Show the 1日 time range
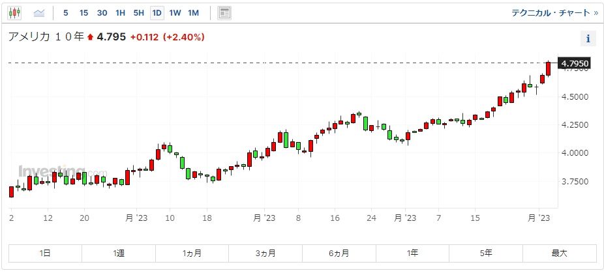This screenshot has height=273, width=604. coord(45,253)
